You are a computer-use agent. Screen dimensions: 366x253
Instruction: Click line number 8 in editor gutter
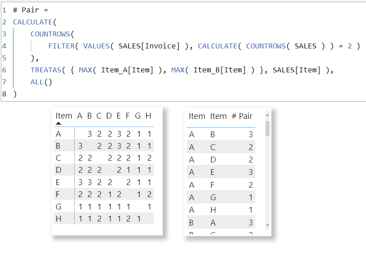point(4,94)
